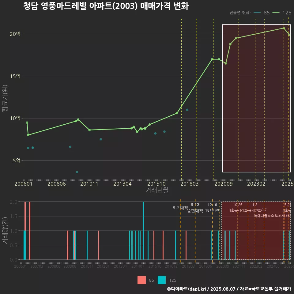Click 201803 on the price chart x-axis

pos(189,184)
